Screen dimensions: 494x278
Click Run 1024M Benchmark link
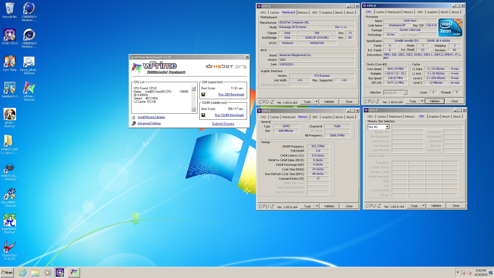pos(229,115)
